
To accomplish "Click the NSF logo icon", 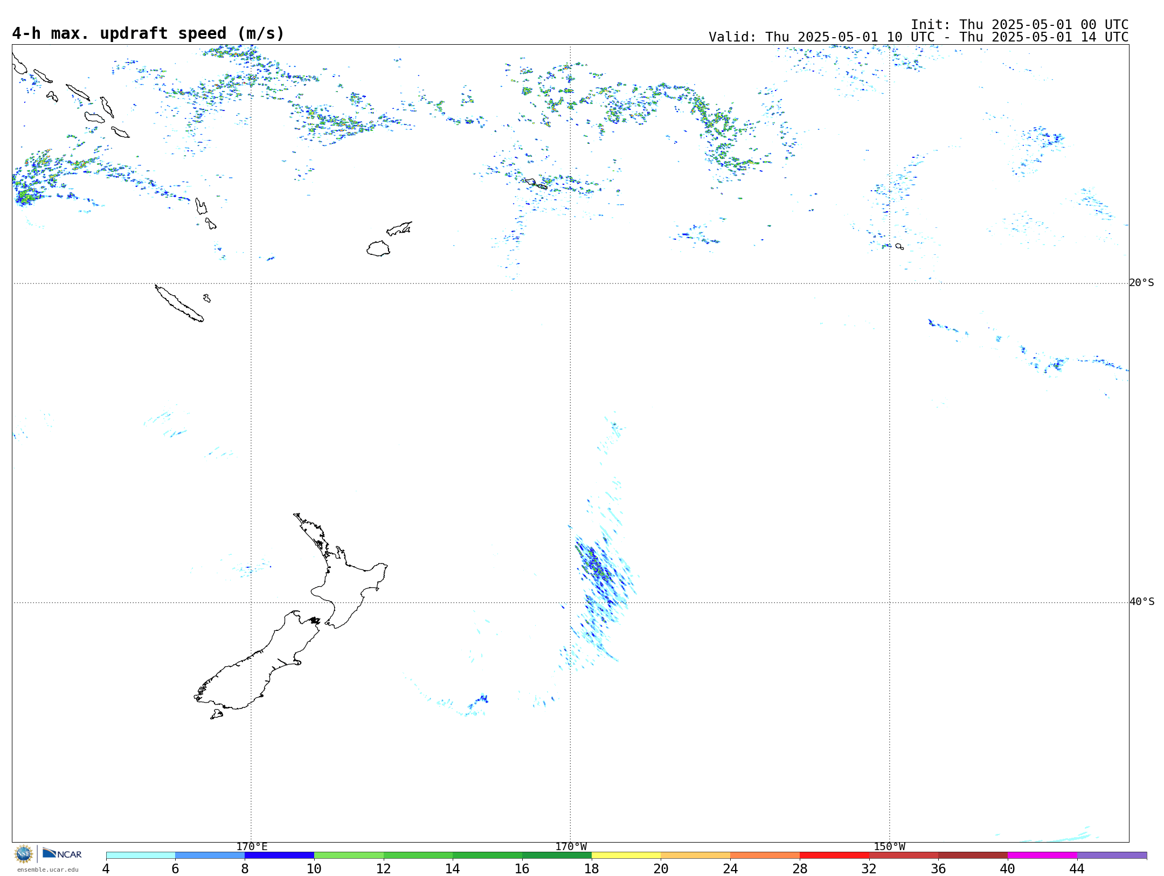I will click(24, 854).
